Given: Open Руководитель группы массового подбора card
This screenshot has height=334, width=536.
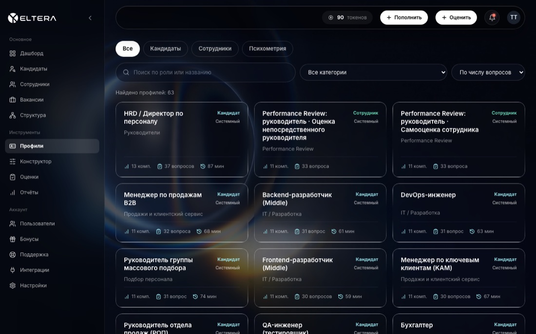Looking at the screenshot, I should [182, 278].
